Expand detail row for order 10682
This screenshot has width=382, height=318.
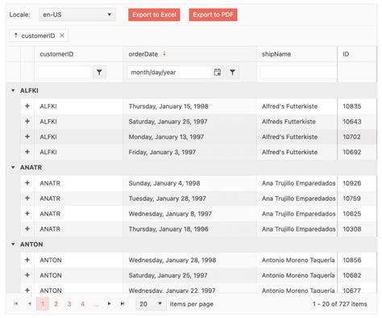[27, 275]
